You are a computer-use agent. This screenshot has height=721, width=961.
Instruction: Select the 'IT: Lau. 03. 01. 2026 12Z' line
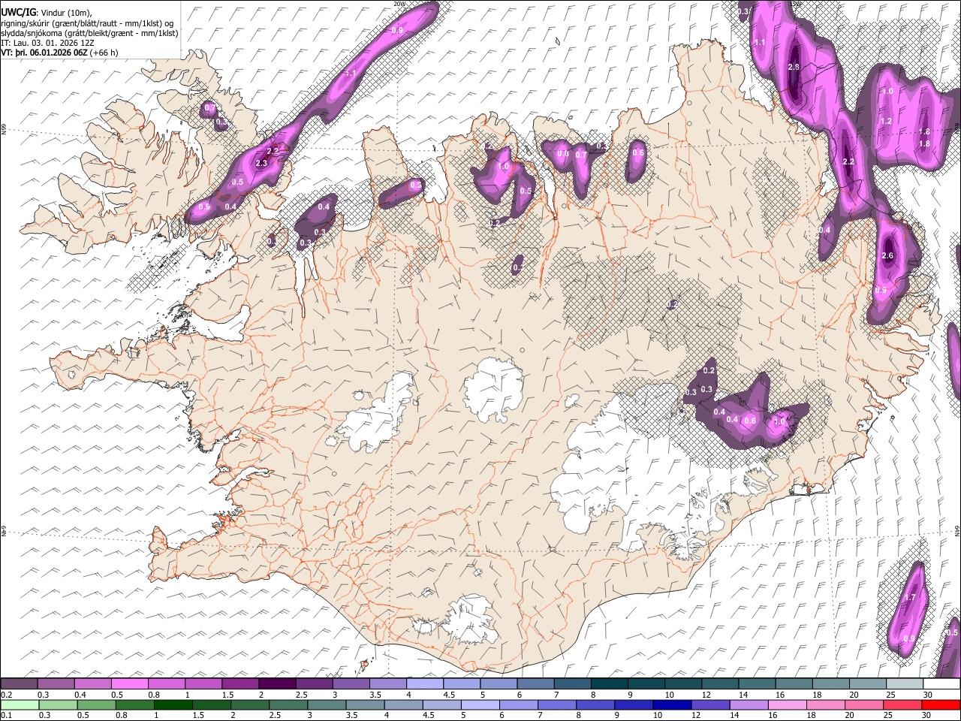(x=47, y=43)
